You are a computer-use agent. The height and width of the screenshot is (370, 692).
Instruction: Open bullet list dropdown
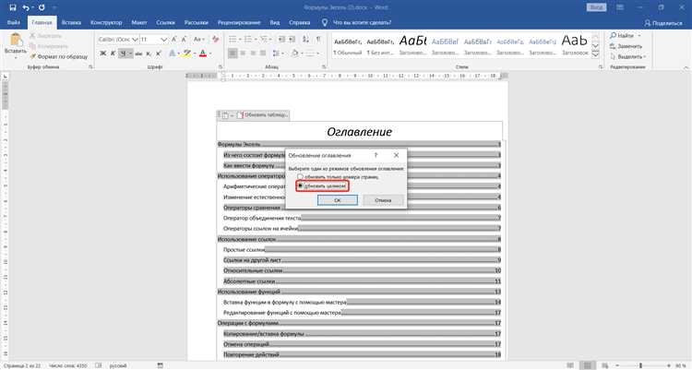pos(241,40)
